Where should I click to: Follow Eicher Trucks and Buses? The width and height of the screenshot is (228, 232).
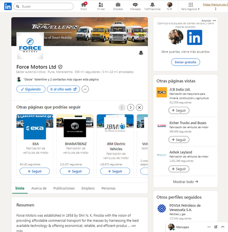179,140
